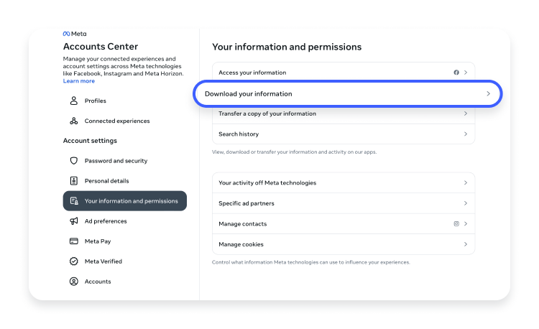This screenshot has height=329, width=539.
Task: Click the Meta logo
Action: coord(75,34)
